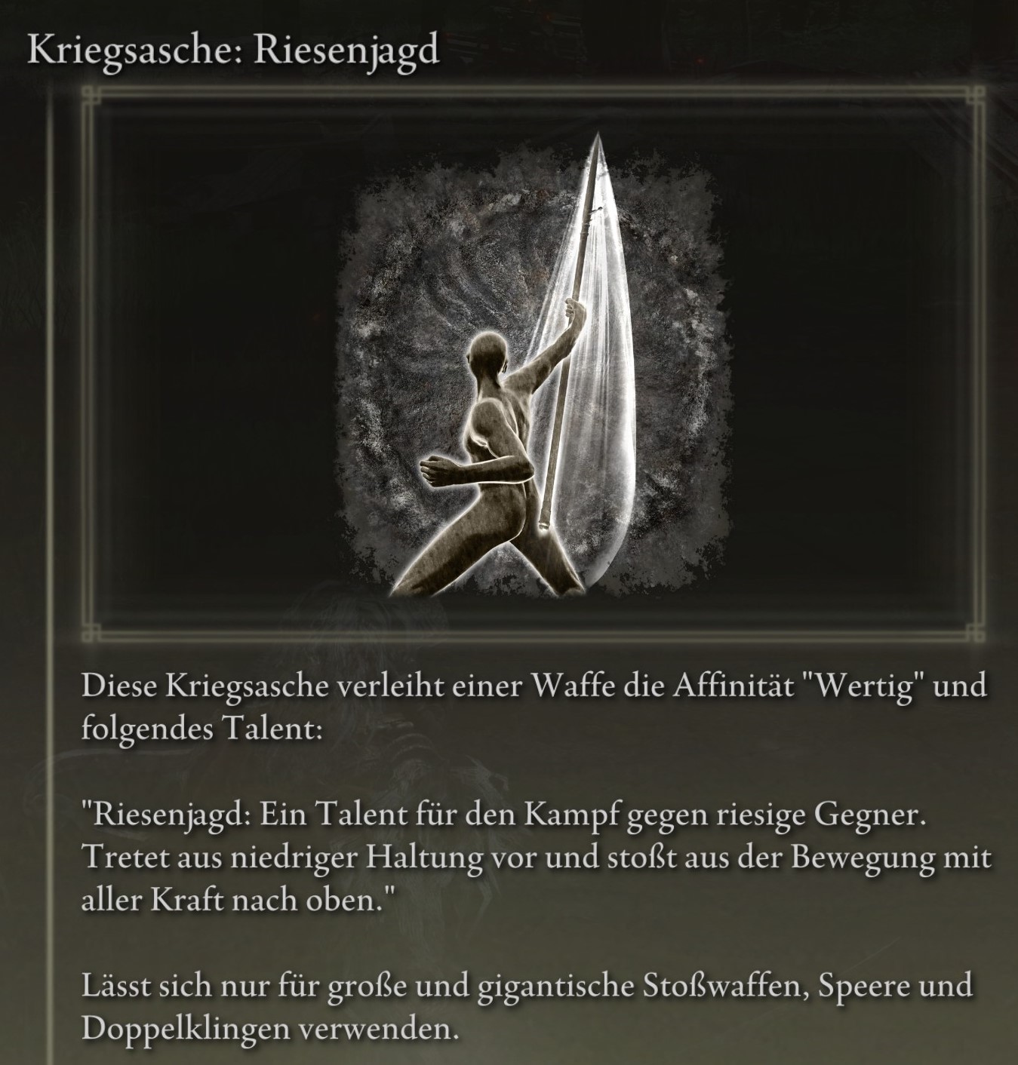Click the title 'Kriegsasche: Riesenjagd'
Image resolution: width=1018 pixels, height=1065 pixels.
(x=233, y=51)
